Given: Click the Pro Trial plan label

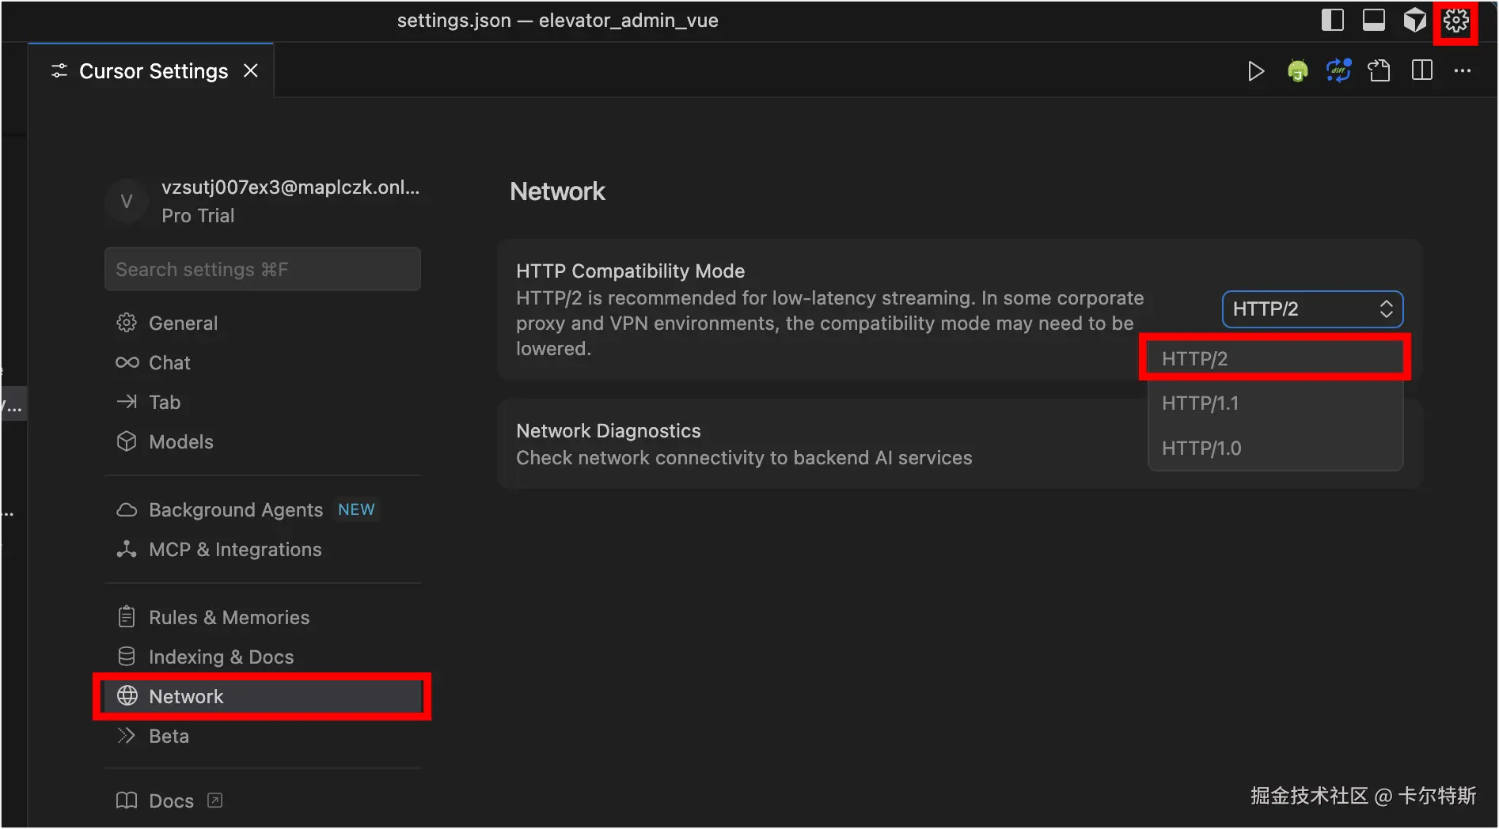Looking at the screenshot, I should 198,215.
